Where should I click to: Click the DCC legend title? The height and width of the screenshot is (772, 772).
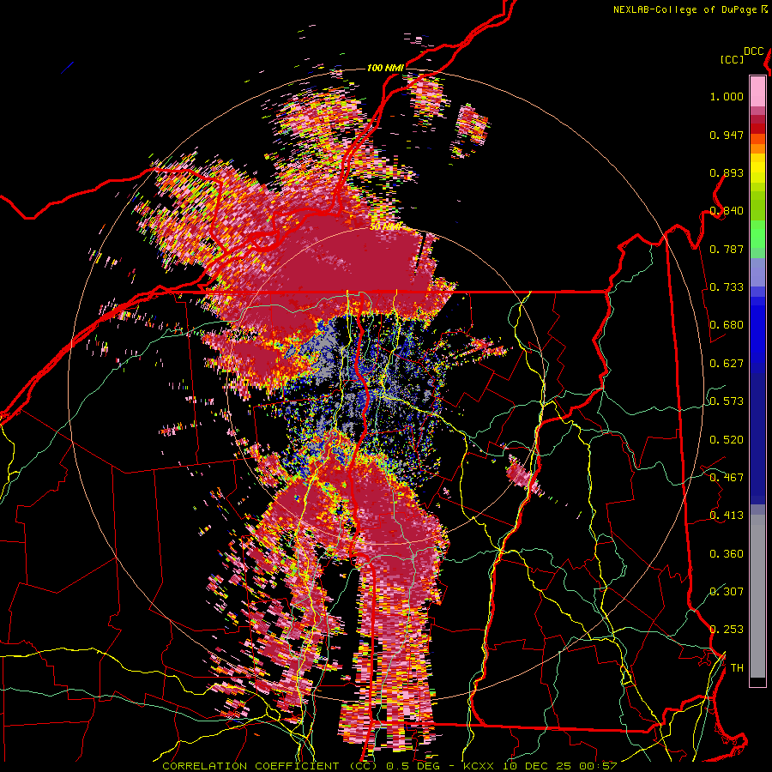pos(753,51)
